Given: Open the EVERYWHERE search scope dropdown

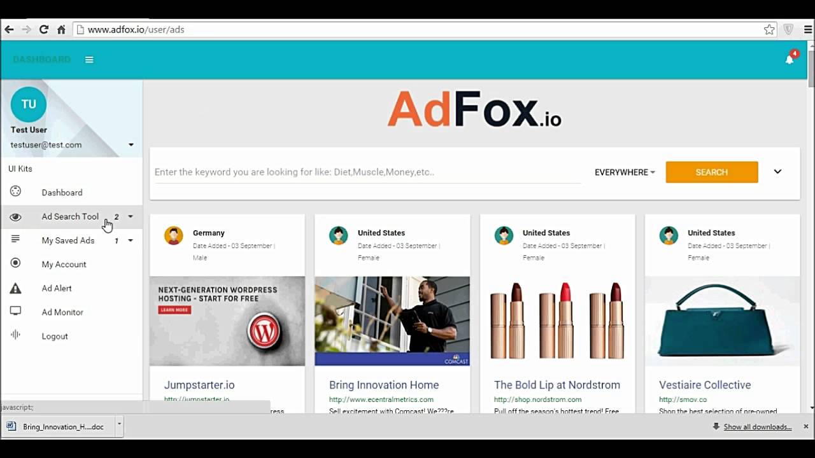Looking at the screenshot, I should [625, 172].
